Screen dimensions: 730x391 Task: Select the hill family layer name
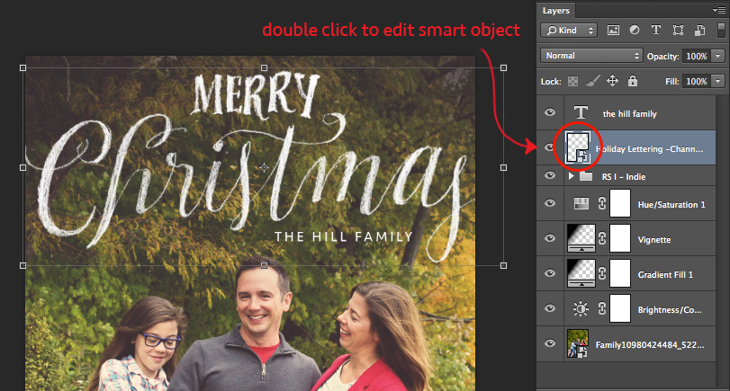point(629,114)
